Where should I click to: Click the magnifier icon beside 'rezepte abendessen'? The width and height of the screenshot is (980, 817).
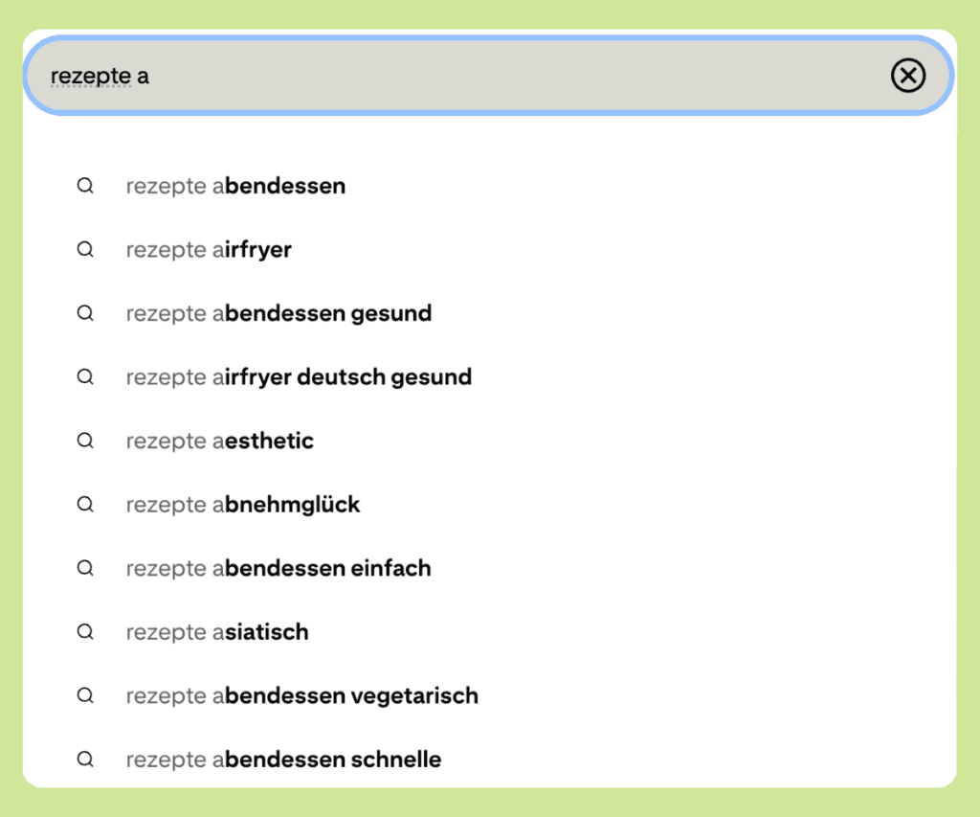click(85, 186)
